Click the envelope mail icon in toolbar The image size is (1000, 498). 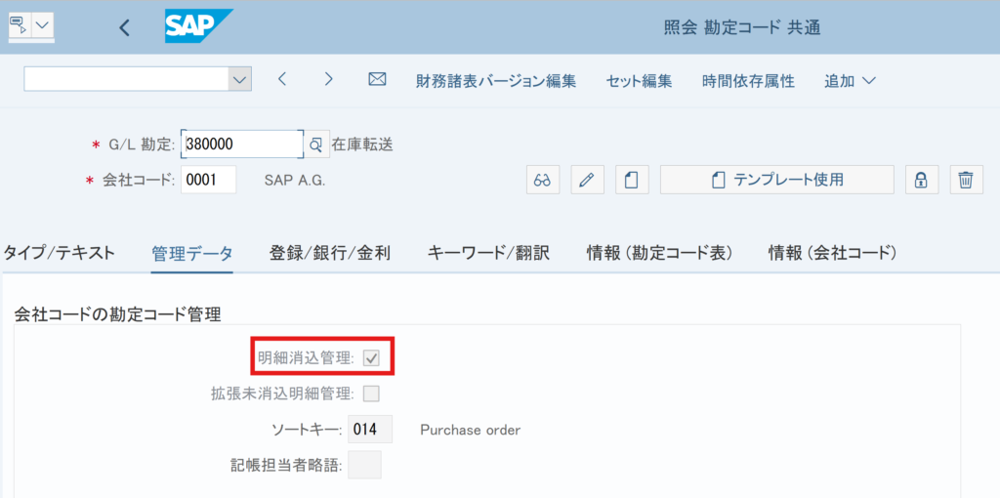point(377,80)
